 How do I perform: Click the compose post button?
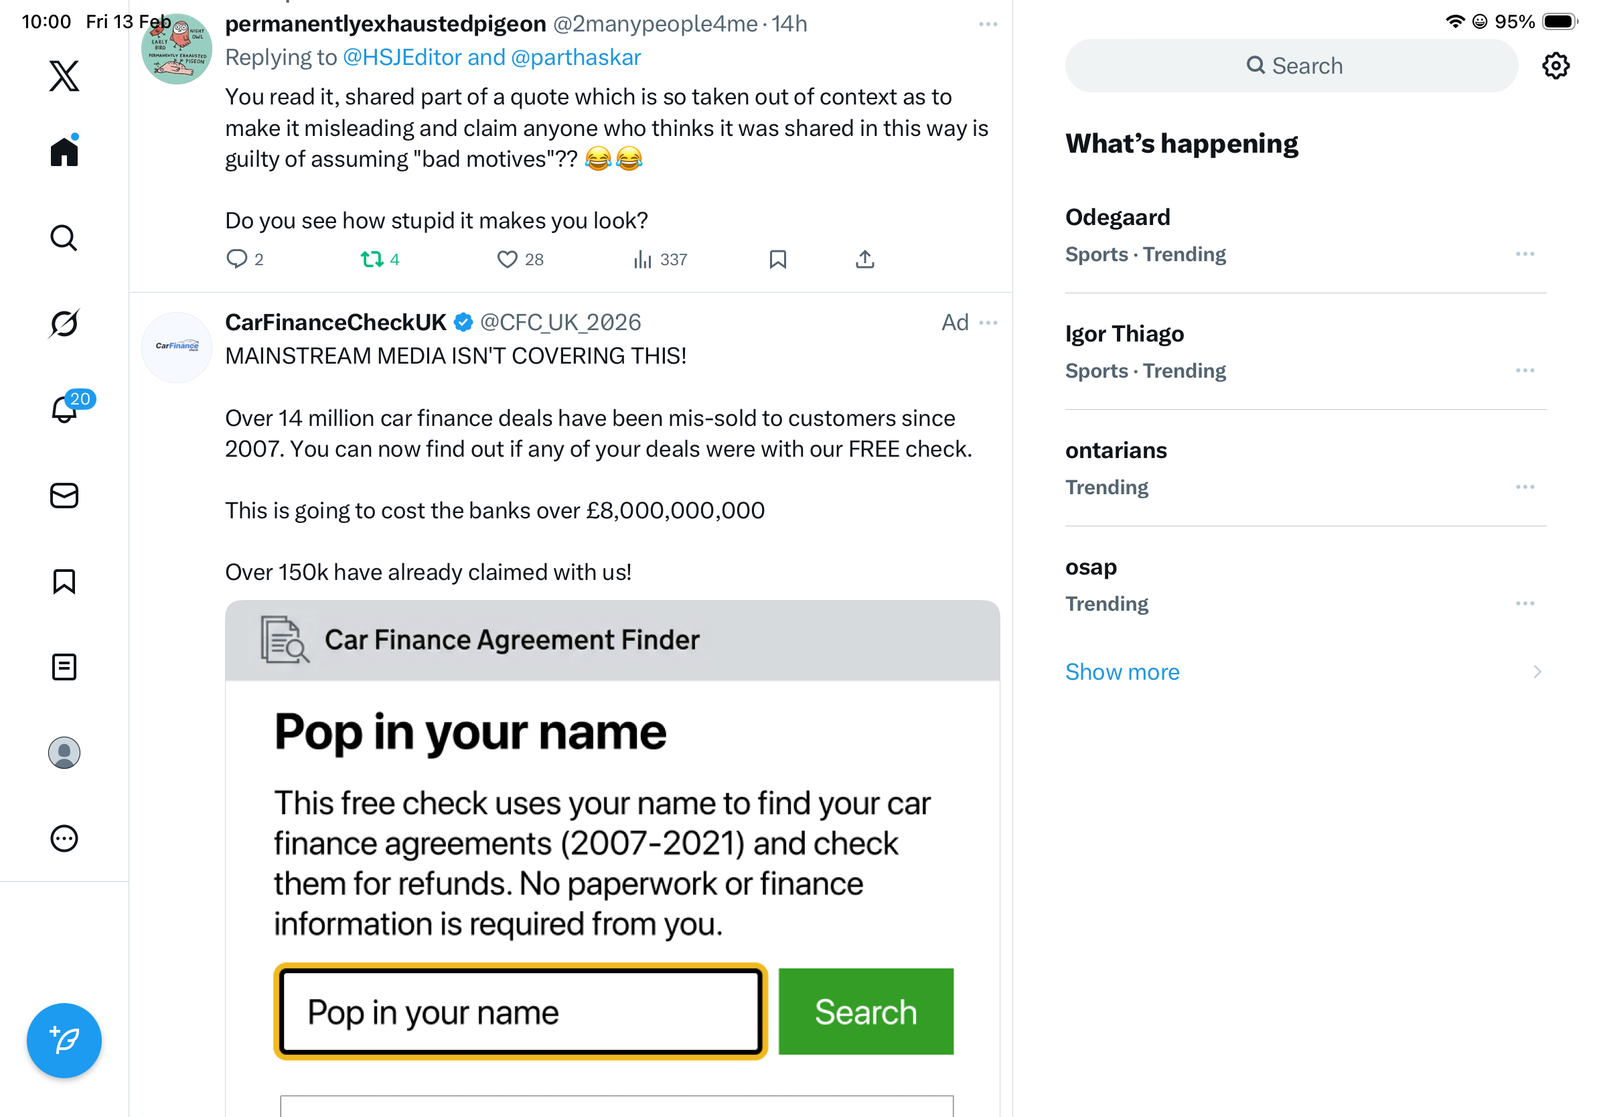[64, 1041]
